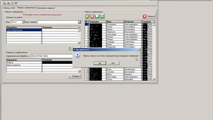Screen dimensions: 213x120
Task: Select the Татьяна name cell
Action: [115, 72]
